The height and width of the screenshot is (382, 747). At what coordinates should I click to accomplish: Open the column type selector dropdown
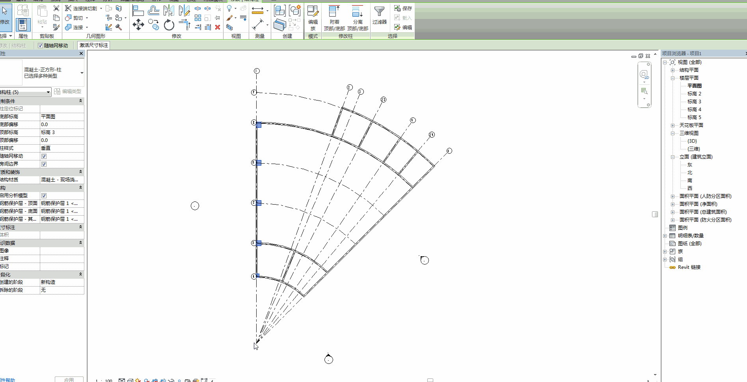coord(82,73)
